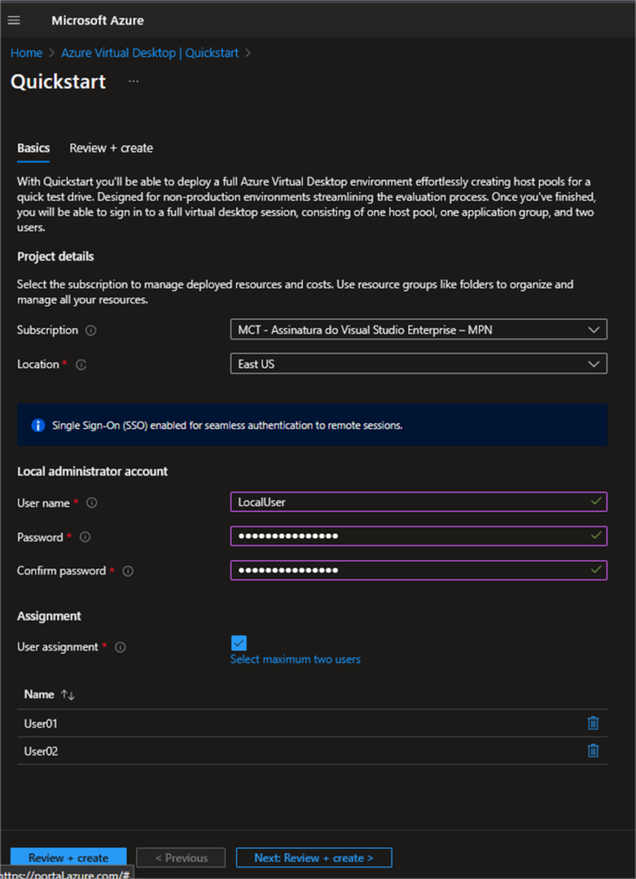Viewport: 636px width, 879px height.
Task: Show info icon next to Password label
Action: [x=85, y=537]
